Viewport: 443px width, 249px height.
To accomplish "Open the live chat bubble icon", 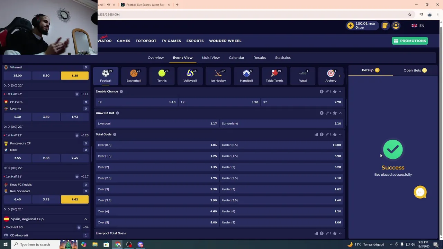I will [x=420, y=192].
